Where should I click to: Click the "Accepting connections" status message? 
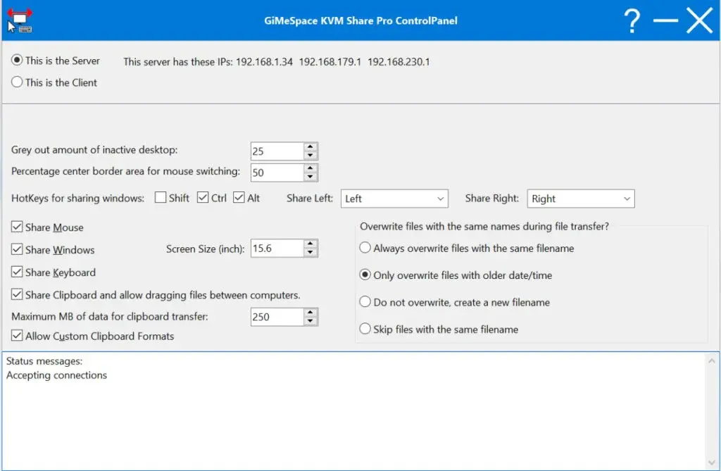[x=56, y=375]
